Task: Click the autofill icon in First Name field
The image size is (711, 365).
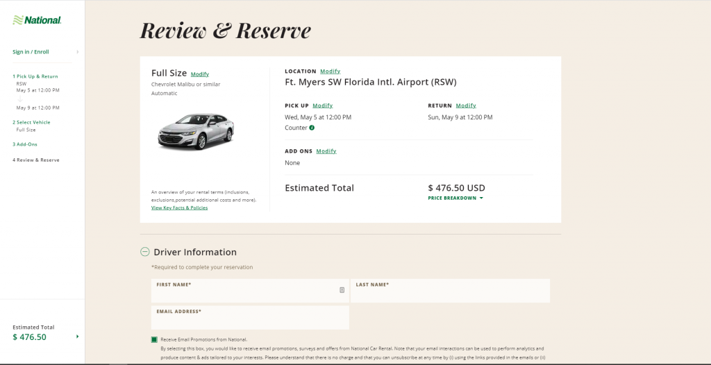Action: click(x=342, y=290)
